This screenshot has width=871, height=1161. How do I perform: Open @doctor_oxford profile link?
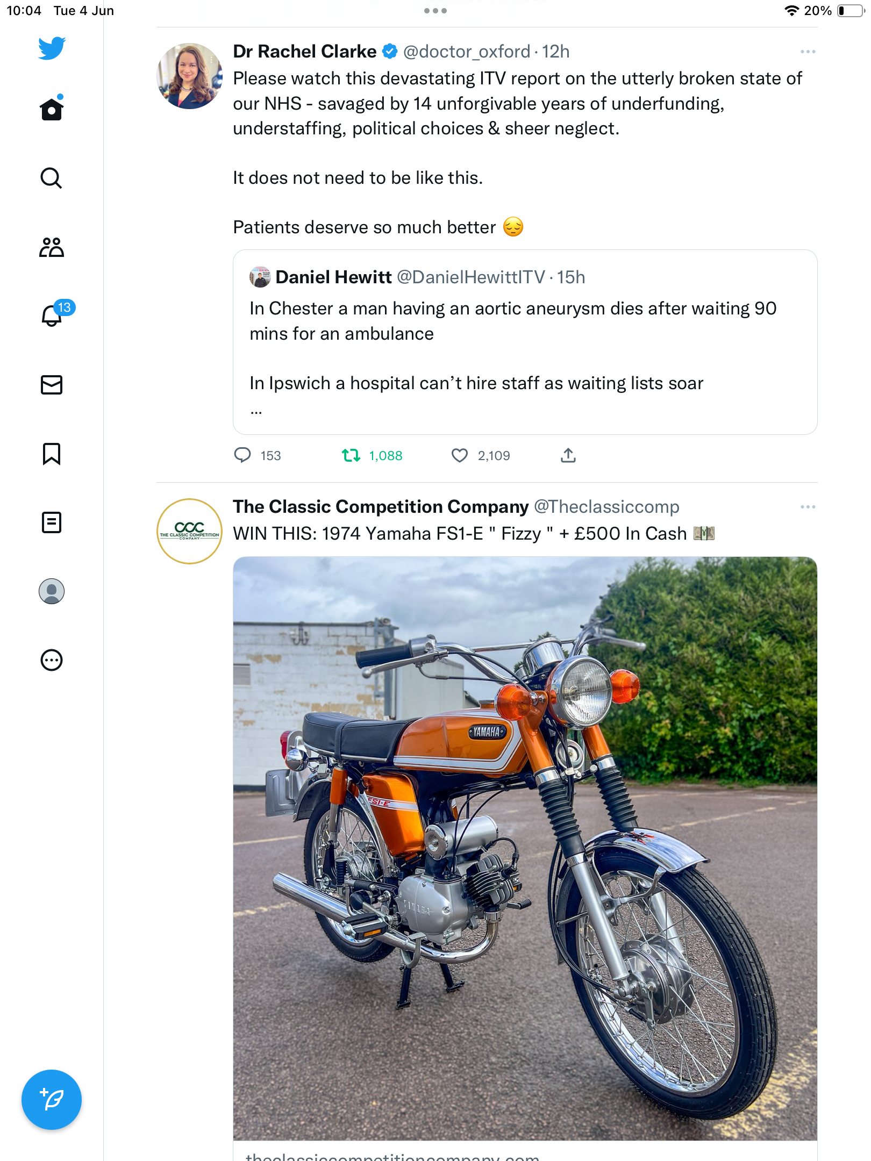pos(467,52)
